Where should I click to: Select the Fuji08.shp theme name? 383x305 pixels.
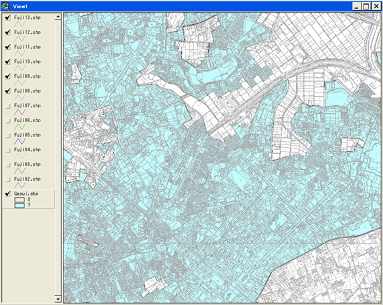[28, 91]
